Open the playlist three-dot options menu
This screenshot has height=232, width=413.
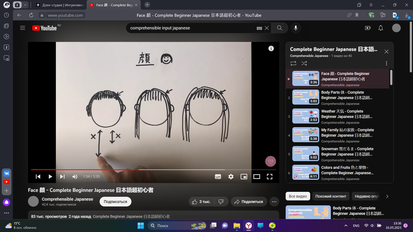pos(386,64)
